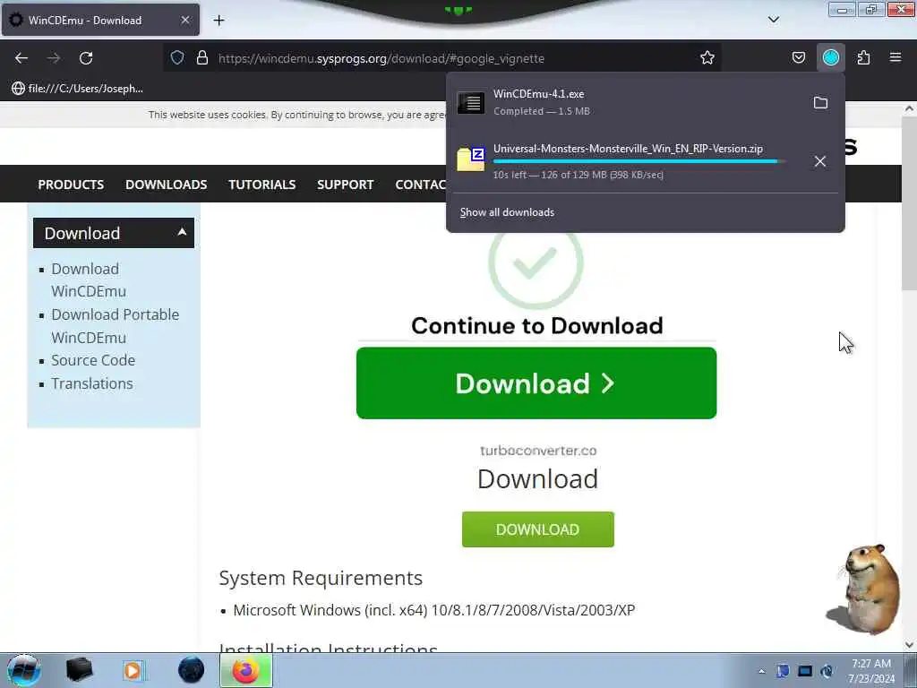Open the TUTORIALS menu
Screen dimensions: 917x688
point(262,185)
